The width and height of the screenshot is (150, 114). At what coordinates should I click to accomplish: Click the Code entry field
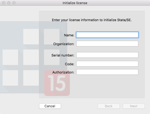point(107,64)
